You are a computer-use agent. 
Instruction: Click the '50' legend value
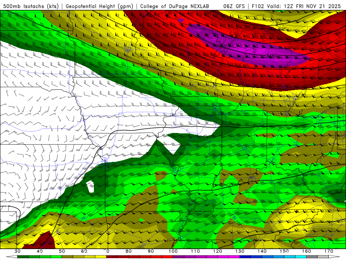(x=62, y=251)
